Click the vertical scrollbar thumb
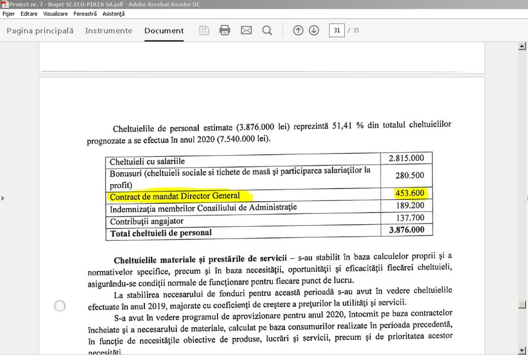This screenshot has width=528, height=355. tap(521, 304)
